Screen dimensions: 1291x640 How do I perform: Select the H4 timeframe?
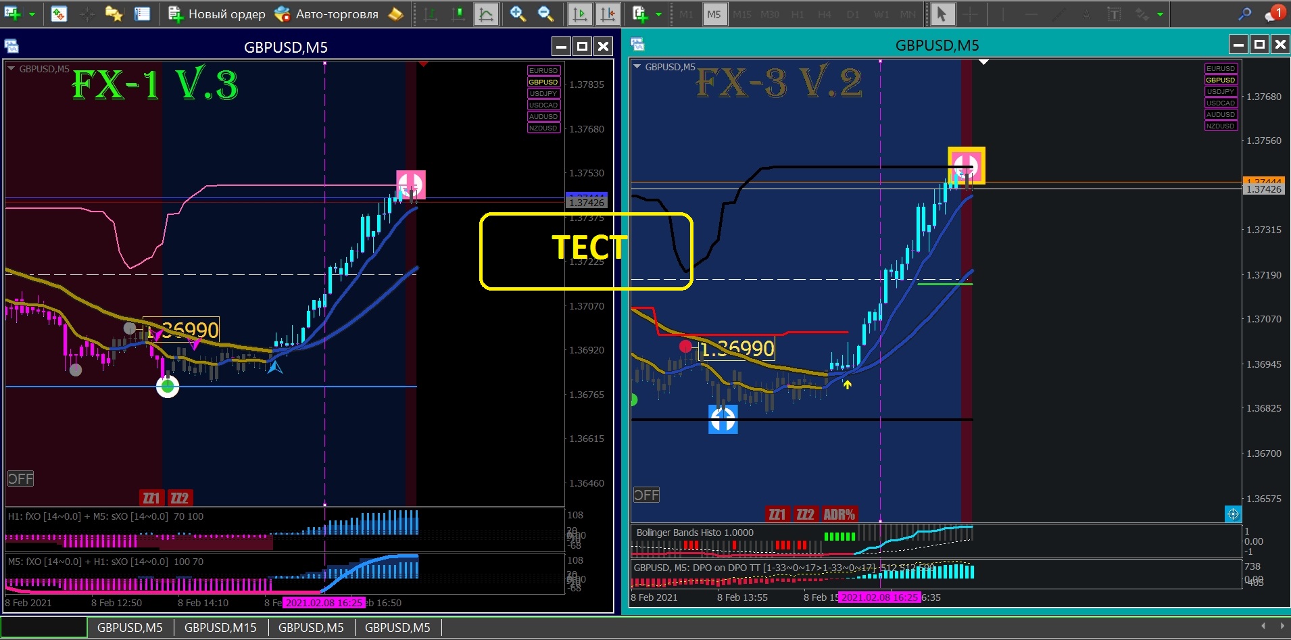[x=825, y=14]
